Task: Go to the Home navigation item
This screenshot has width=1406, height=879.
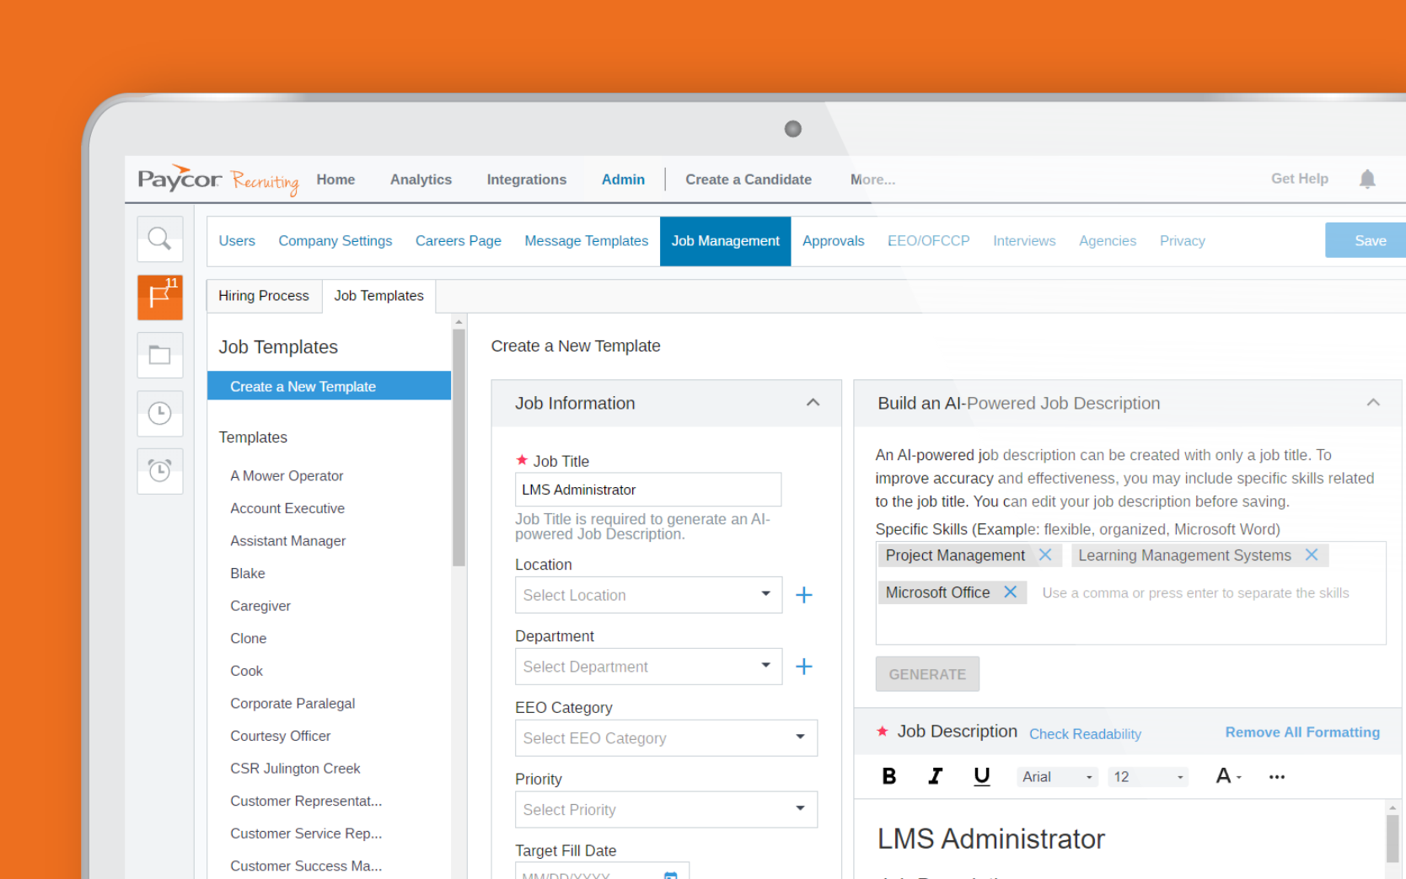Action: (x=335, y=180)
